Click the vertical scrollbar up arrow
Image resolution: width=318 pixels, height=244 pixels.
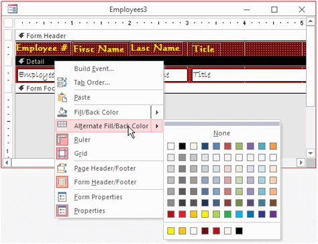click(311, 21)
